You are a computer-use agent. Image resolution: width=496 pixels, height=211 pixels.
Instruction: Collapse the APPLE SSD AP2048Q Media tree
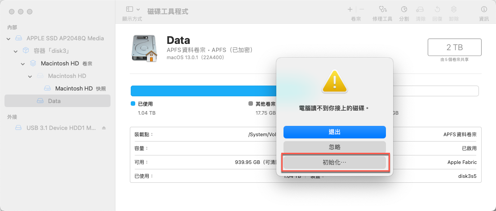tap(8, 39)
